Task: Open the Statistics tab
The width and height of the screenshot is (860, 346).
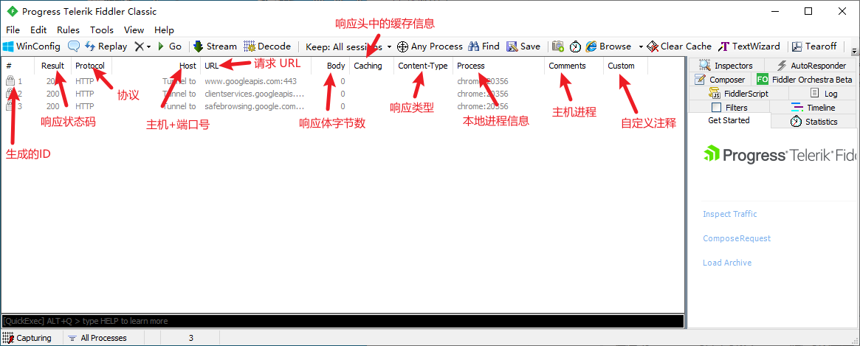Action: (x=813, y=122)
